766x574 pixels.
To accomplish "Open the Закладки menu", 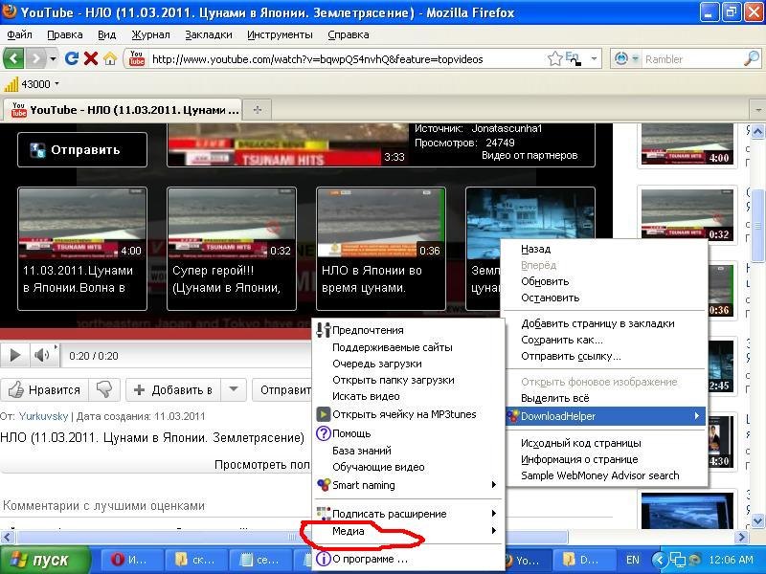I will tap(209, 34).
